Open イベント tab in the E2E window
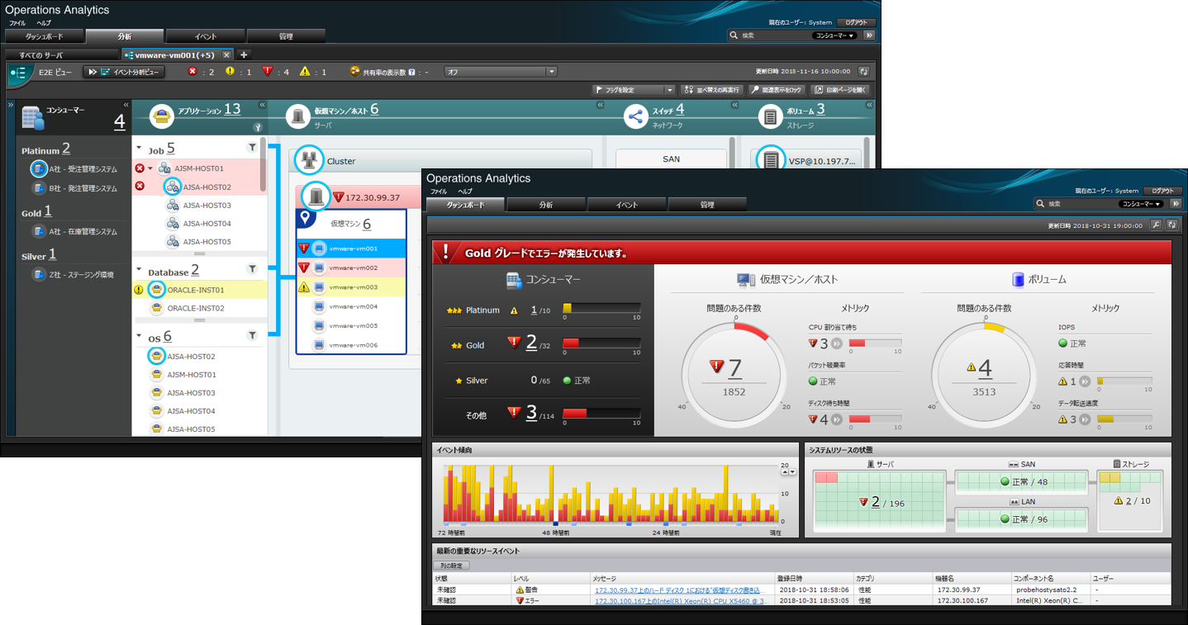This screenshot has height=625, width=1188. click(x=206, y=36)
